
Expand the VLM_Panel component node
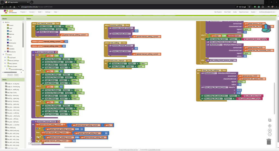[x=5, y=58]
